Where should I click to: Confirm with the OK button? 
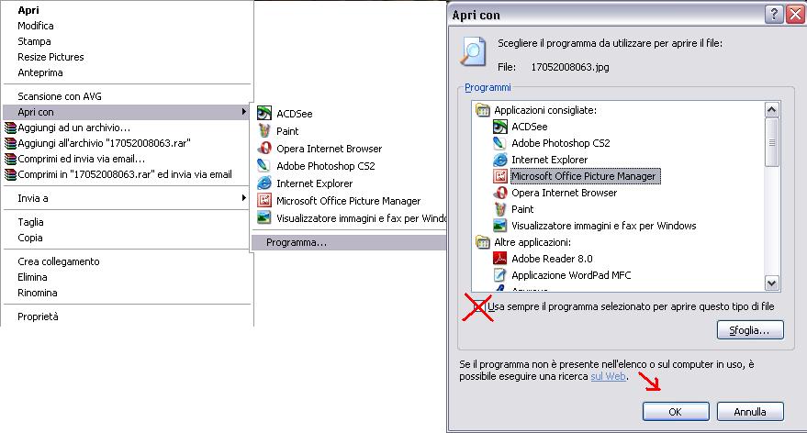(x=676, y=411)
